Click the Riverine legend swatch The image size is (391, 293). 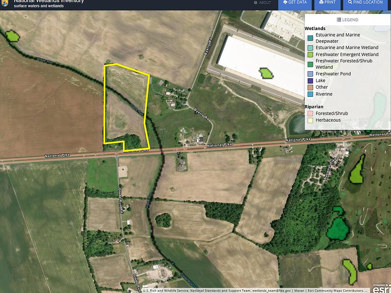click(x=310, y=94)
